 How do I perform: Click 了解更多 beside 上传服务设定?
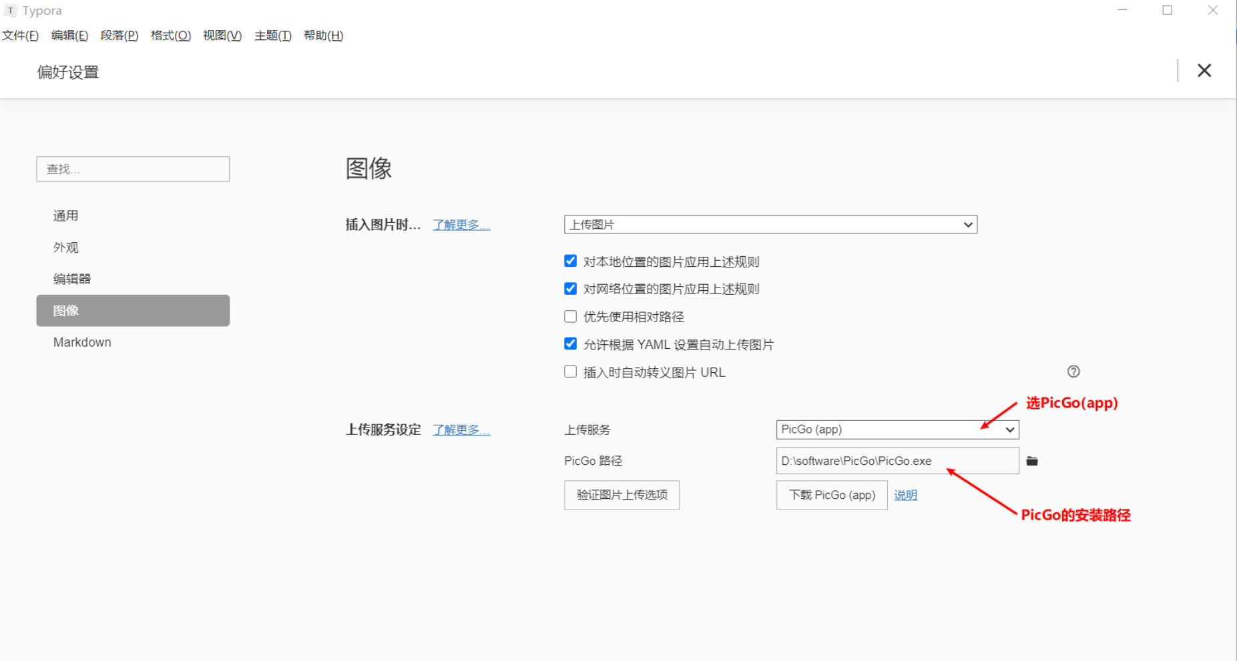point(461,430)
